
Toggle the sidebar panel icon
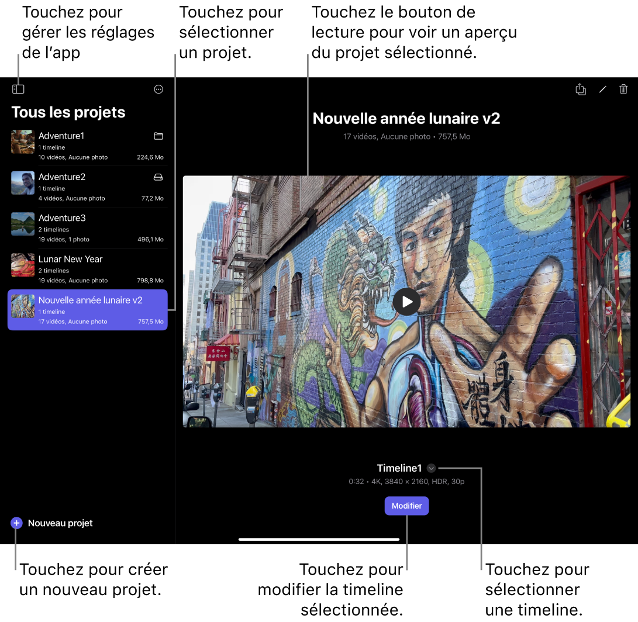[x=18, y=89]
